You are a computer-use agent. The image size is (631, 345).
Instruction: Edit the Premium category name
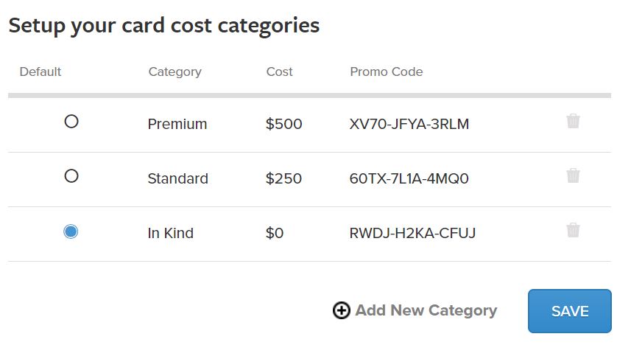click(177, 124)
